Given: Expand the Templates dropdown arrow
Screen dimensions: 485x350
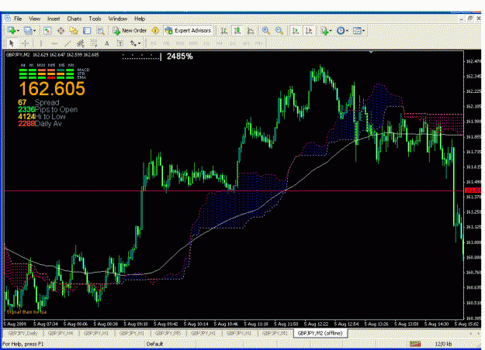Looking at the screenshot, I should tap(363, 30).
